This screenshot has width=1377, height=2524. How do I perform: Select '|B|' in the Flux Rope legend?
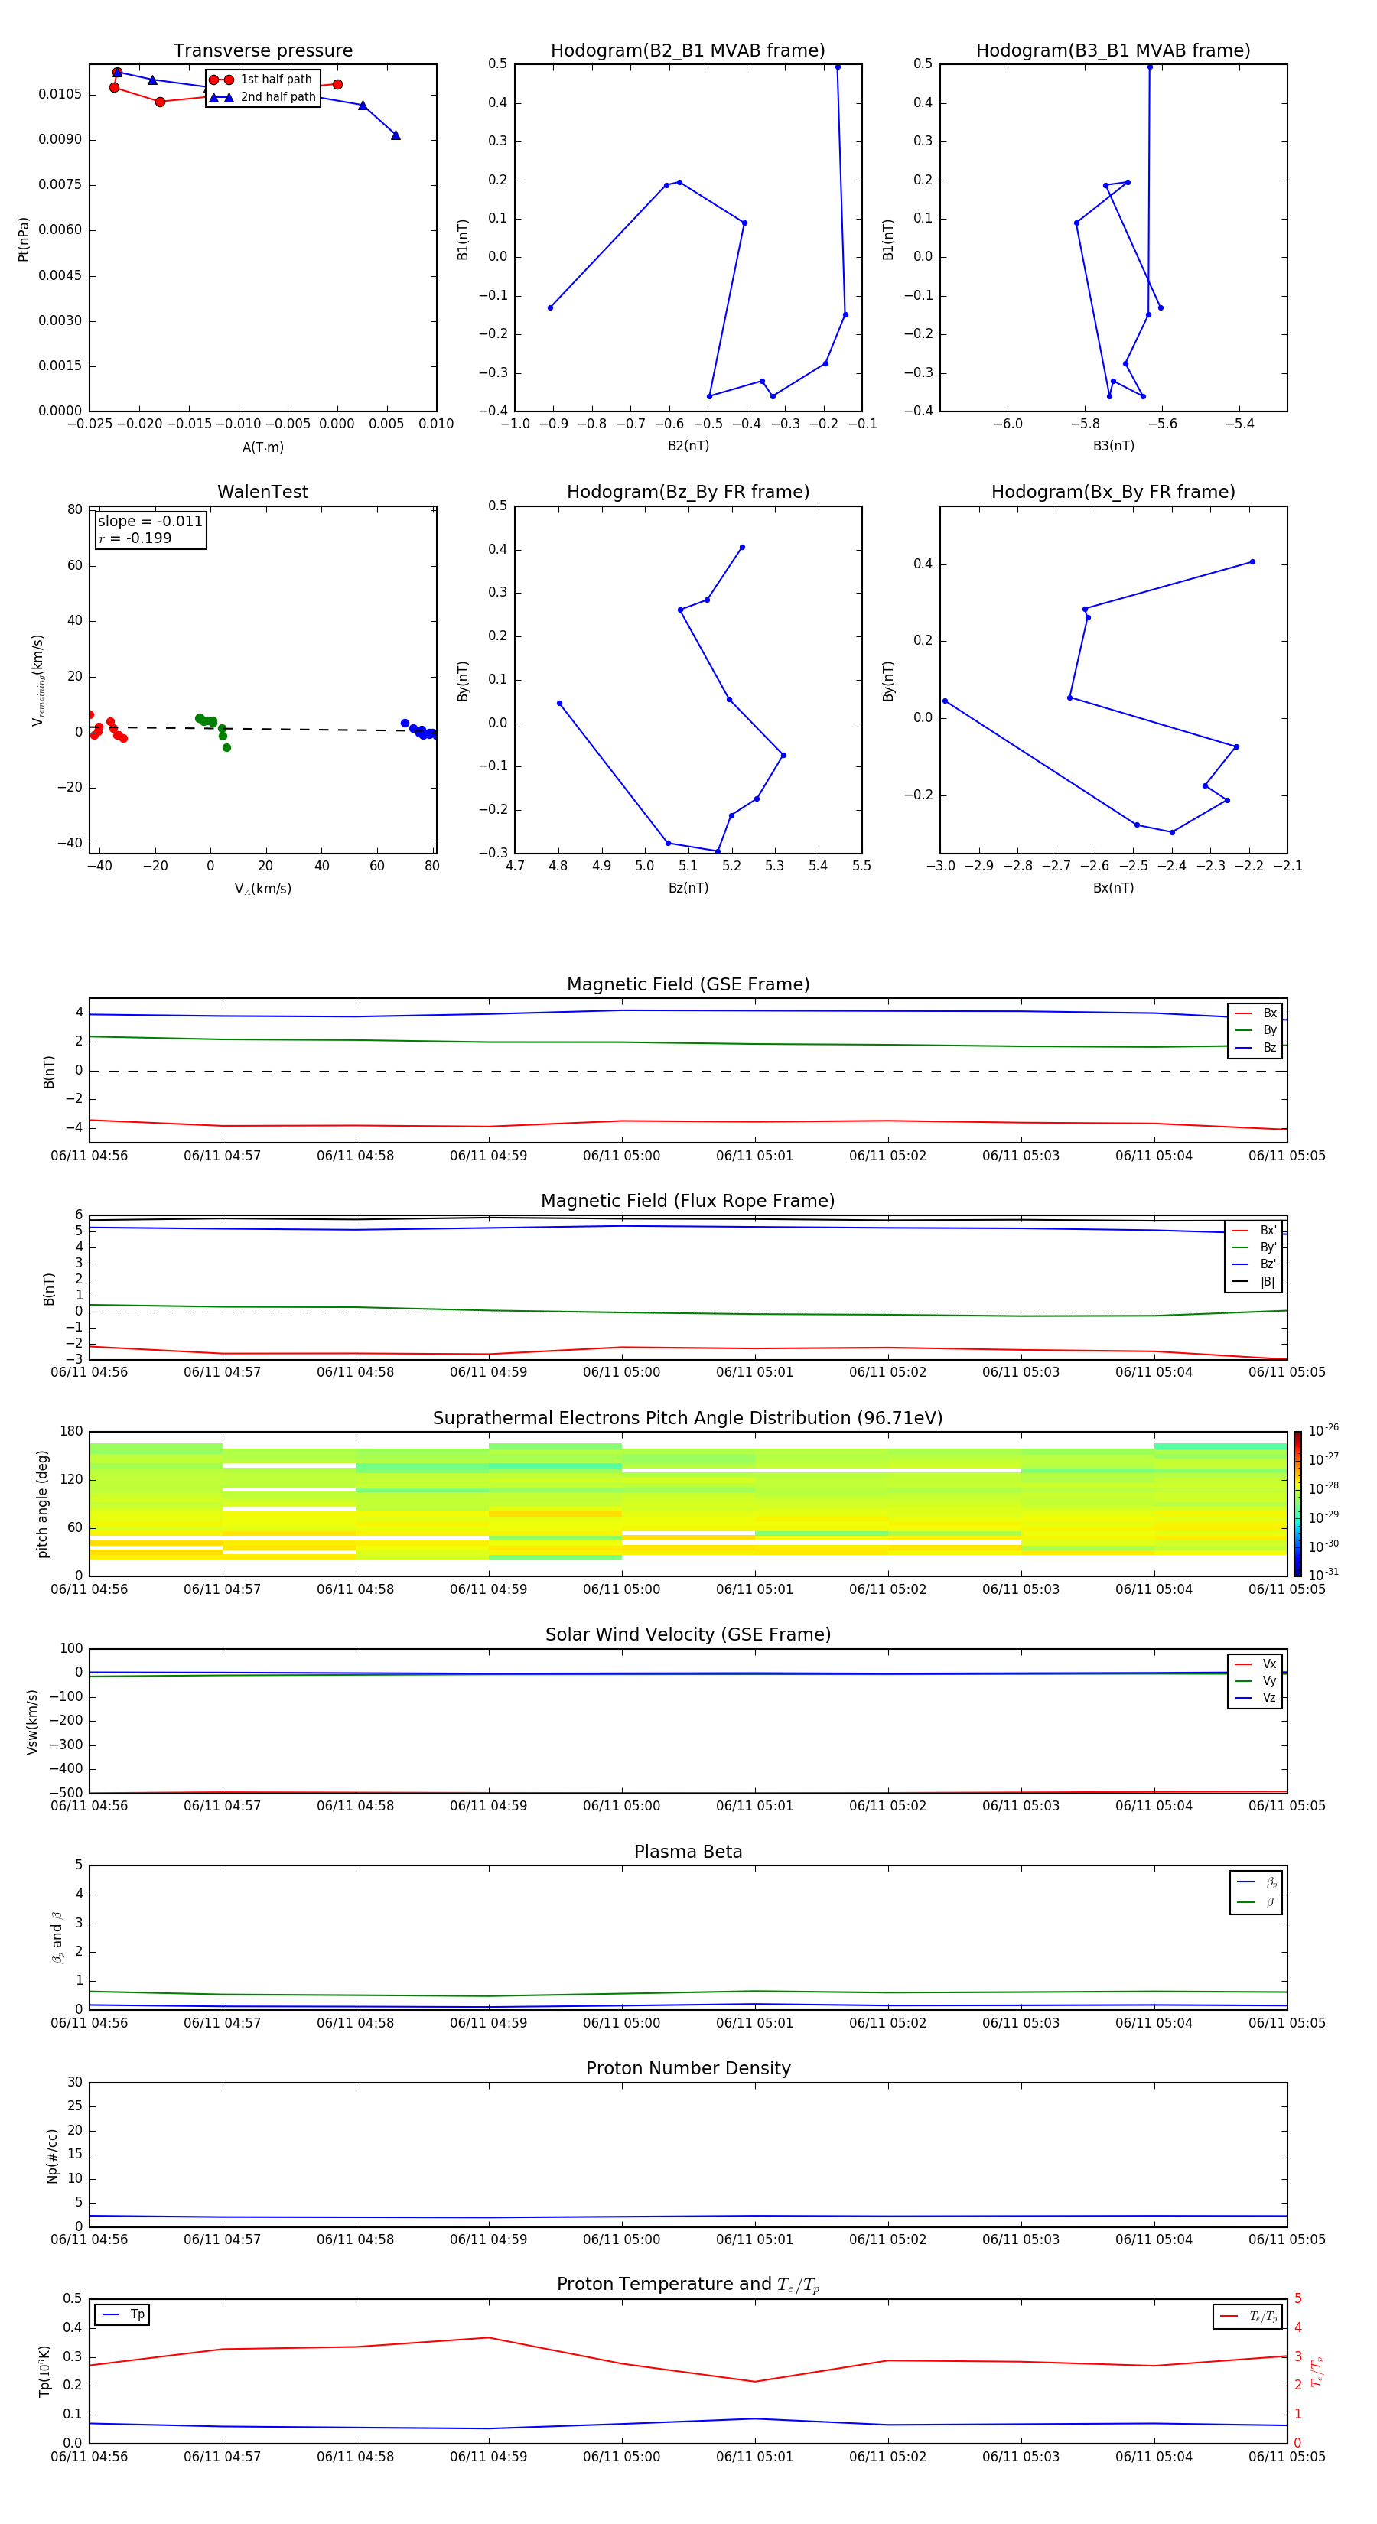(x=1255, y=1282)
